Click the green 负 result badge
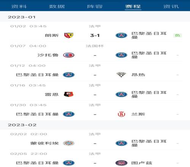Viewport: 190px width, 167px height. click(x=177, y=35)
